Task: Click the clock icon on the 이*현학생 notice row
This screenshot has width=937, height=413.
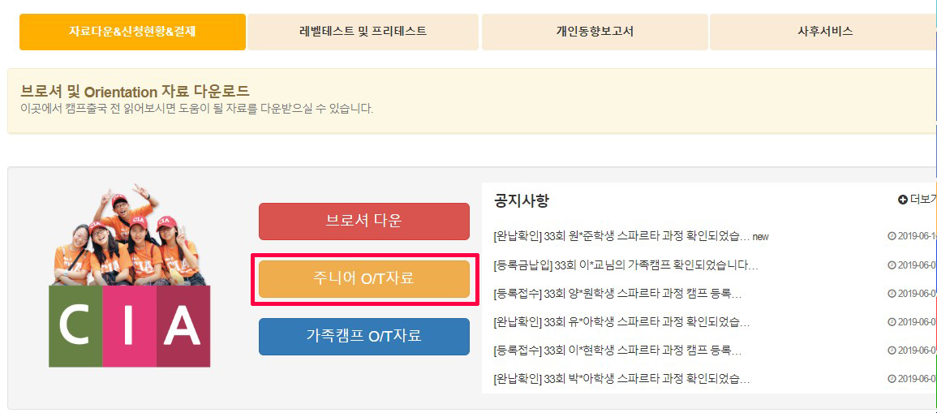Action: [x=892, y=351]
